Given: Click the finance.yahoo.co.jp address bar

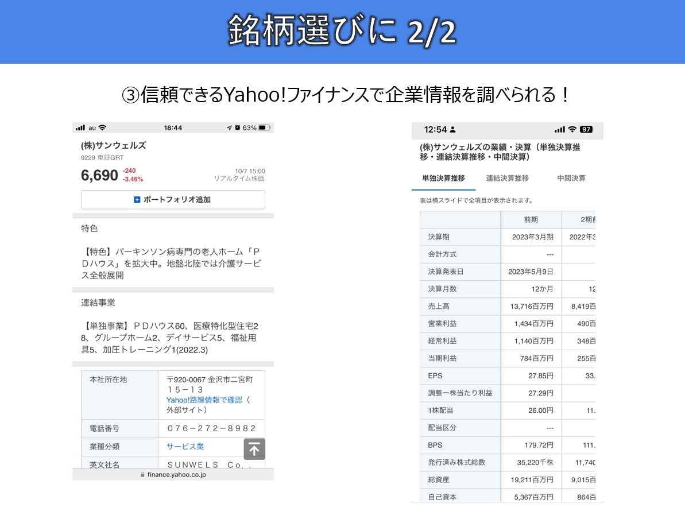Looking at the screenshot, I should [x=173, y=474].
